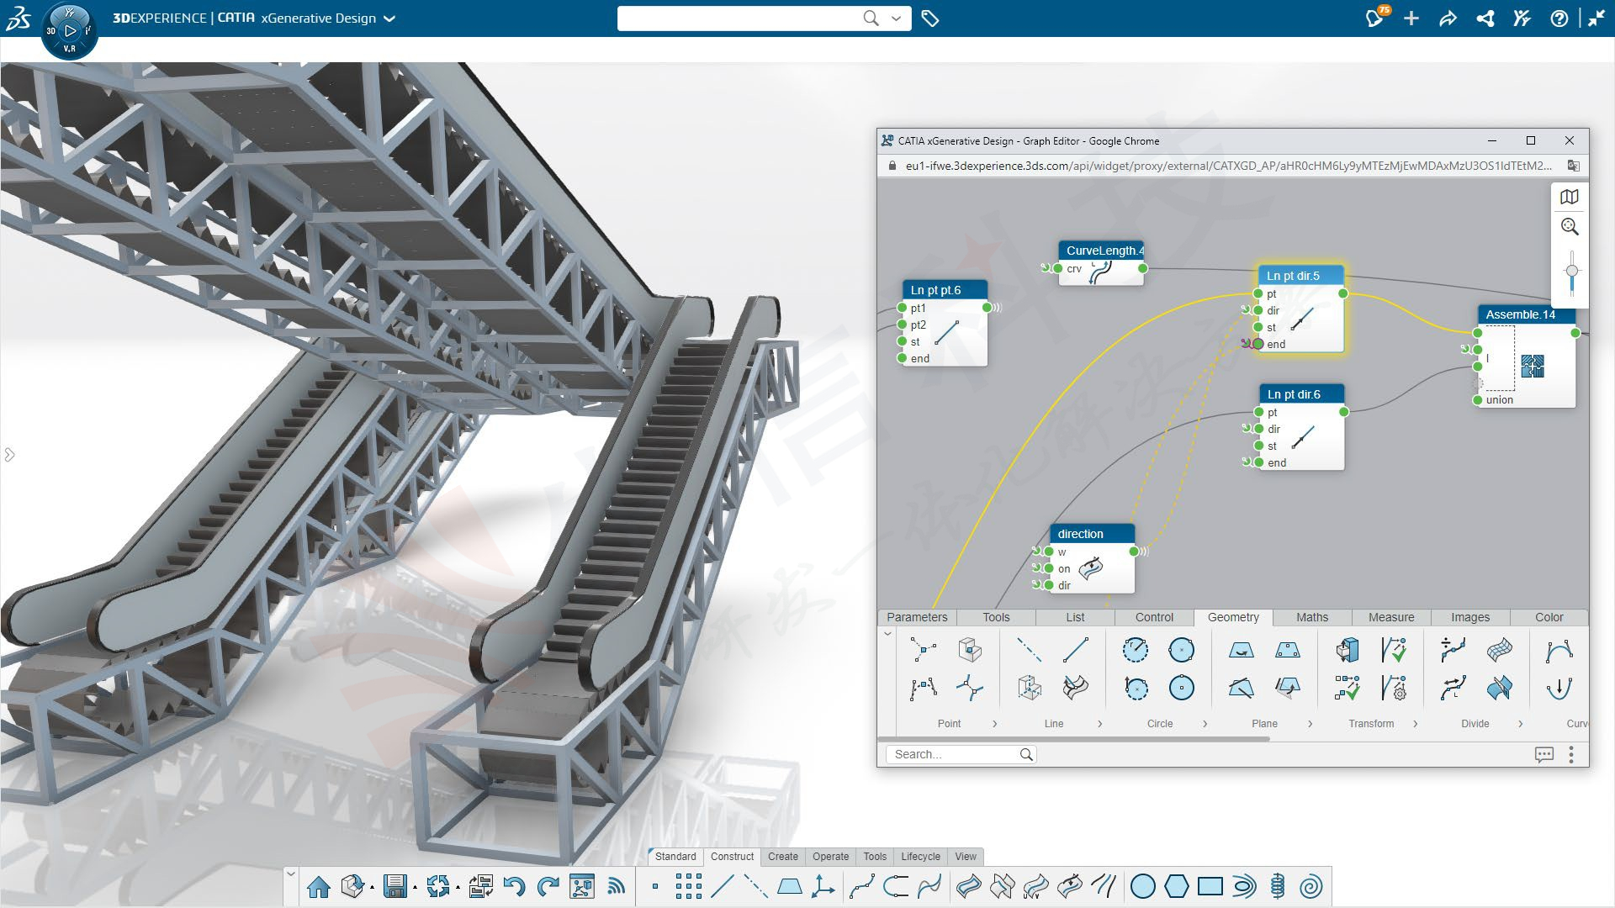The height and width of the screenshot is (908, 1615).
Task: Open the app title dropdown chevron
Action: click(x=389, y=18)
